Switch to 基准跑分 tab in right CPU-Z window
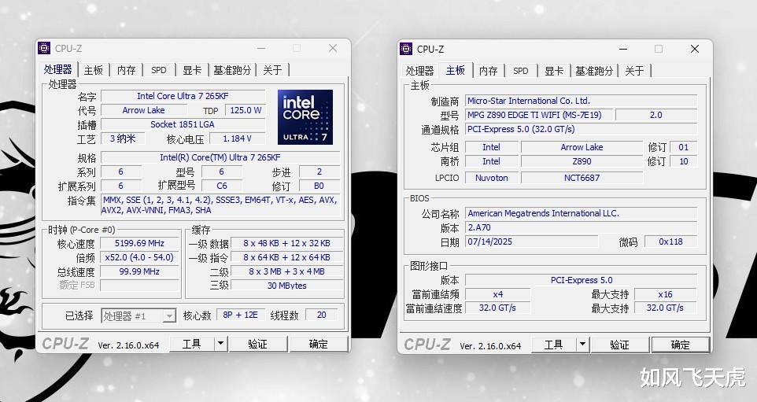This screenshot has height=402, width=757. [594, 71]
